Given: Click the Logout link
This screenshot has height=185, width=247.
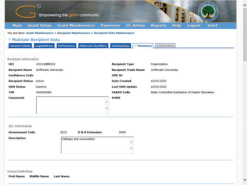Looking at the screenshot, I should (x=194, y=25).
